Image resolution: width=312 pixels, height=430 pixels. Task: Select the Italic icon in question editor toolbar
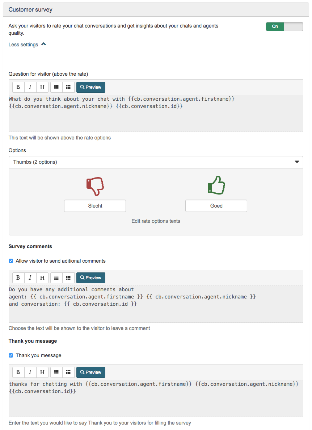30,87
